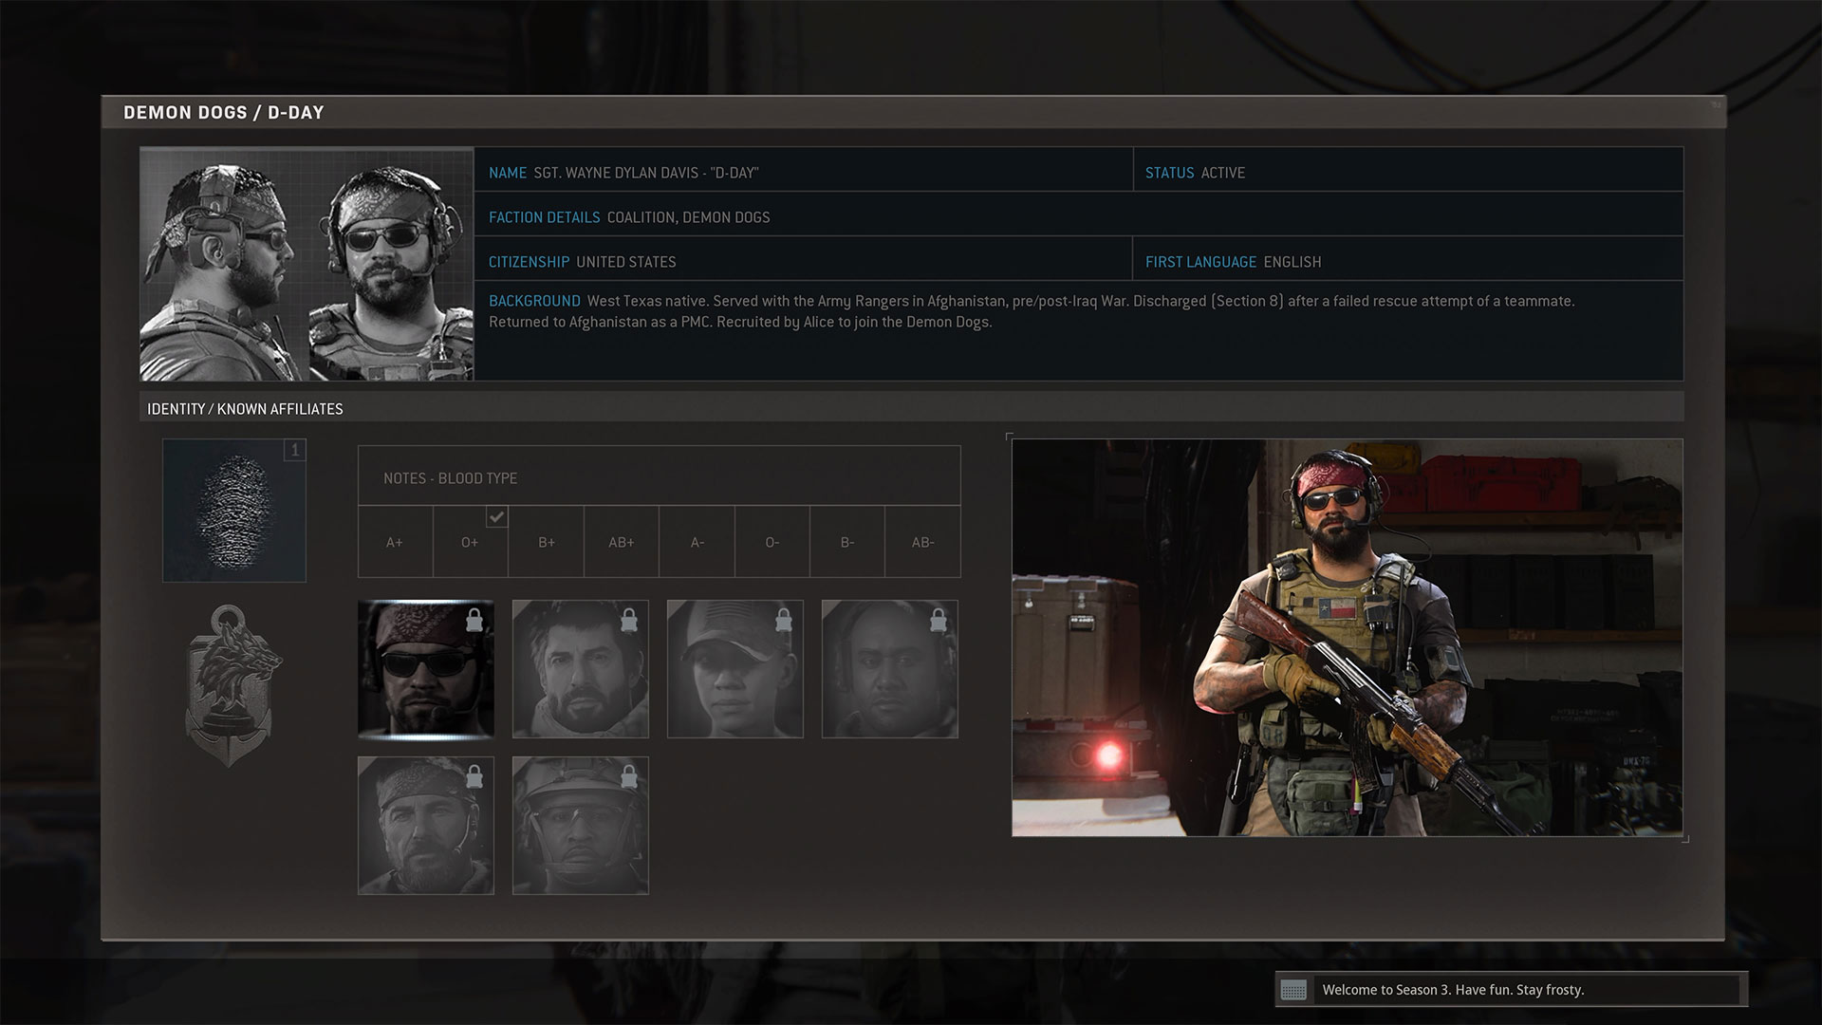Select the locked gray-bearded bandana operator portrait
The height and width of the screenshot is (1025, 1822).
tap(426, 826)
